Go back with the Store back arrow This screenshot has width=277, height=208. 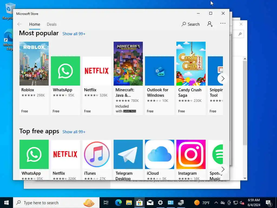pos(19,24)
